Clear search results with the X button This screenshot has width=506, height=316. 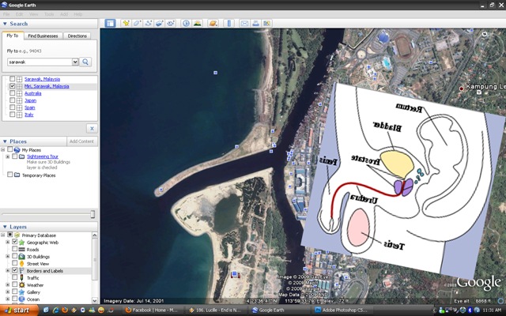pos(92,128)
